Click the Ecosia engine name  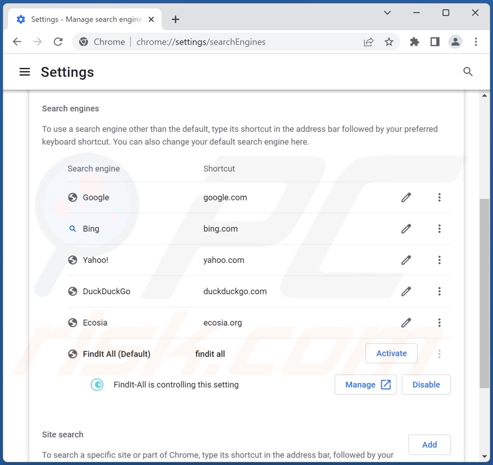click(x=95, y=323)
